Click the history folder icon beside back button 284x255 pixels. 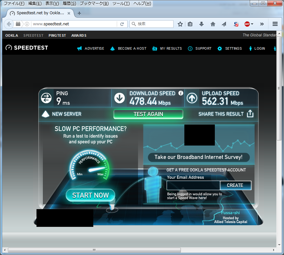coord(18,24)
